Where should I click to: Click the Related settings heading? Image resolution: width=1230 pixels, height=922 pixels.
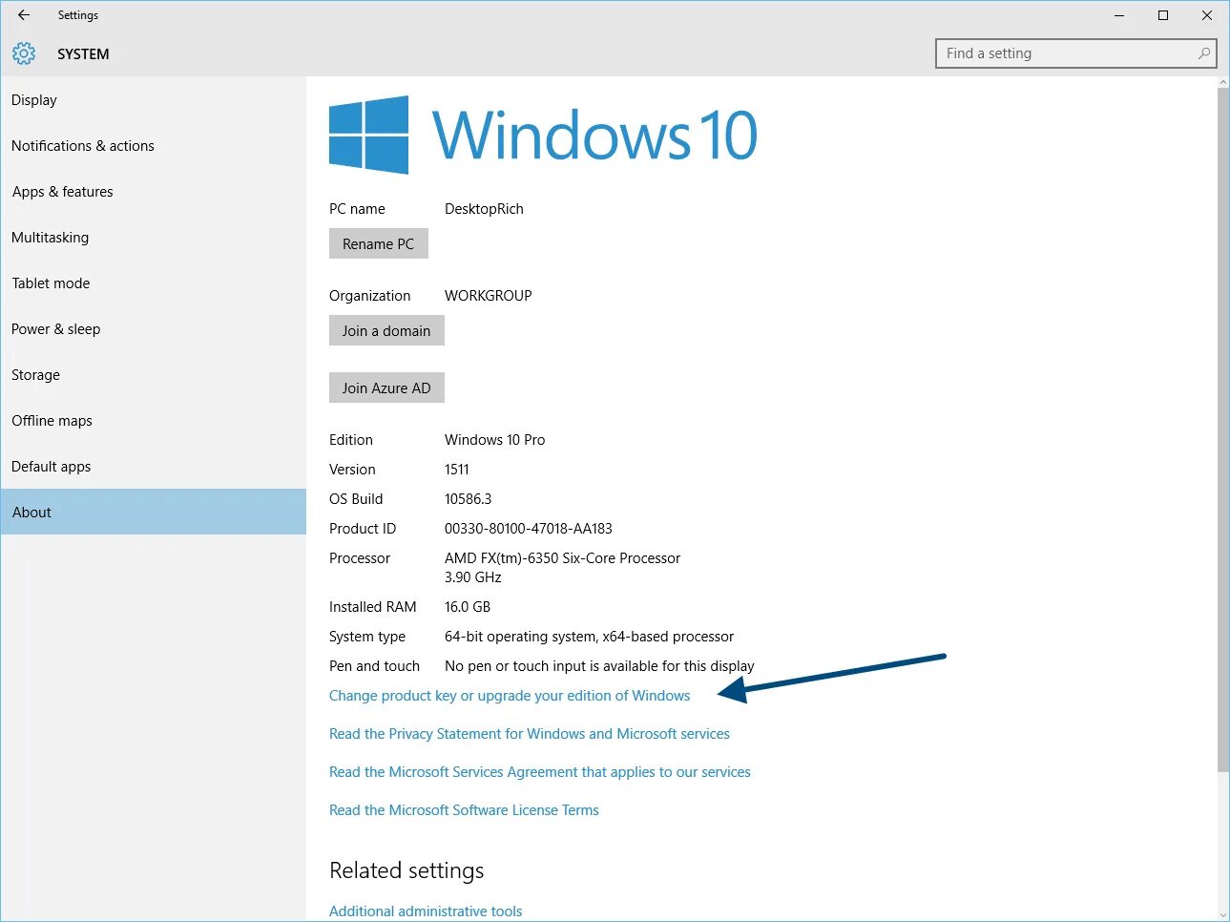point(407,870)
